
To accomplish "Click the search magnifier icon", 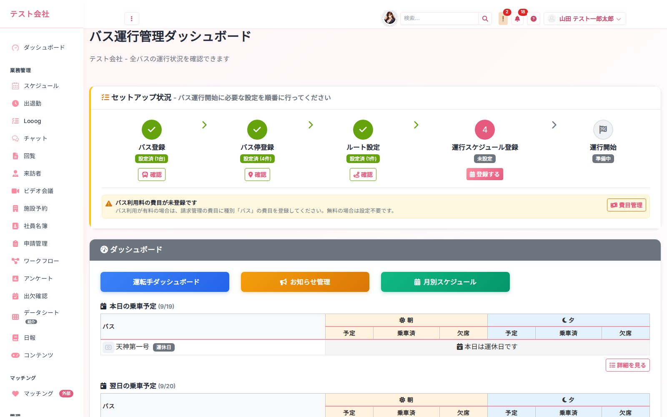I will (x=485, y=18).
